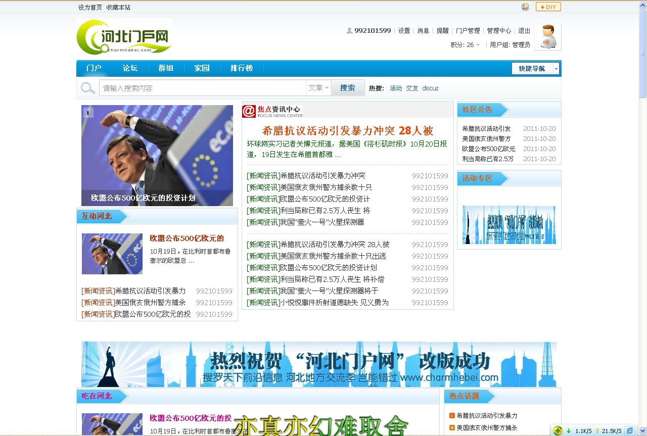The height and width of the screenshot is (436, 647).
Task: Click the 退出 logout link
Action: pyautogui.click(x=524, y=30)
